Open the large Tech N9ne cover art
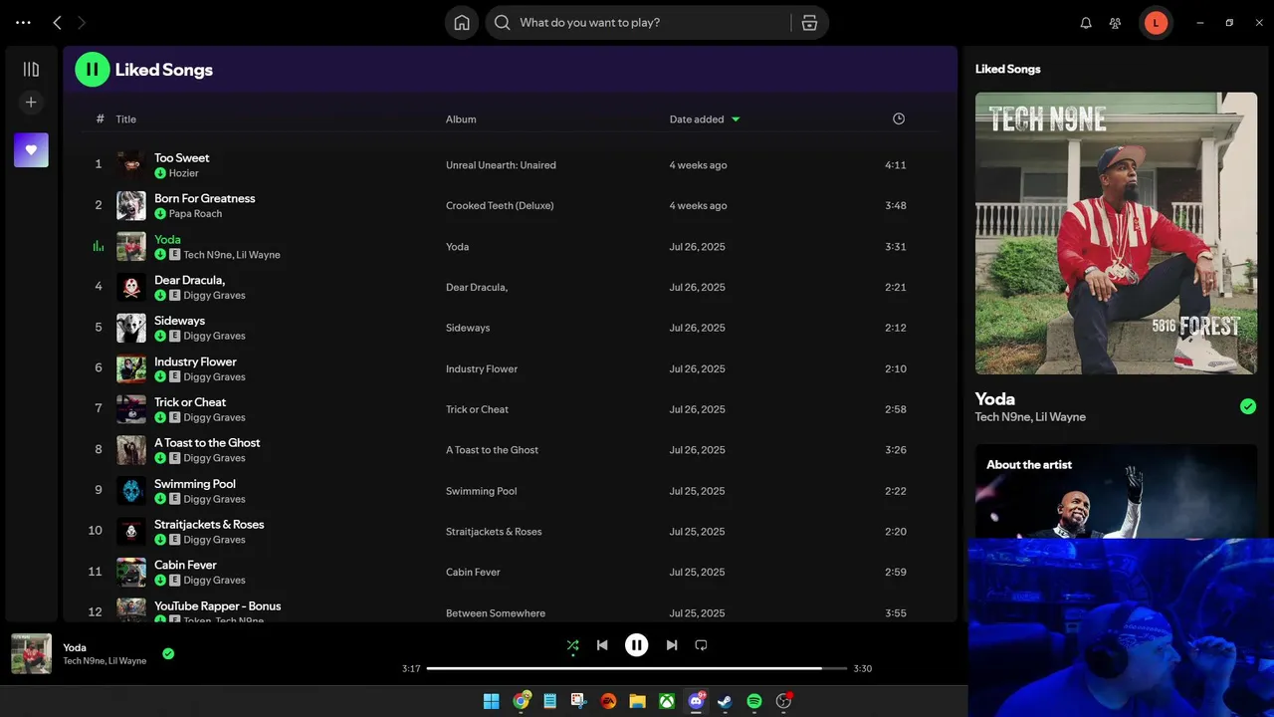This screenshot has width=1274, height=717. click(x=1116, y=233)
